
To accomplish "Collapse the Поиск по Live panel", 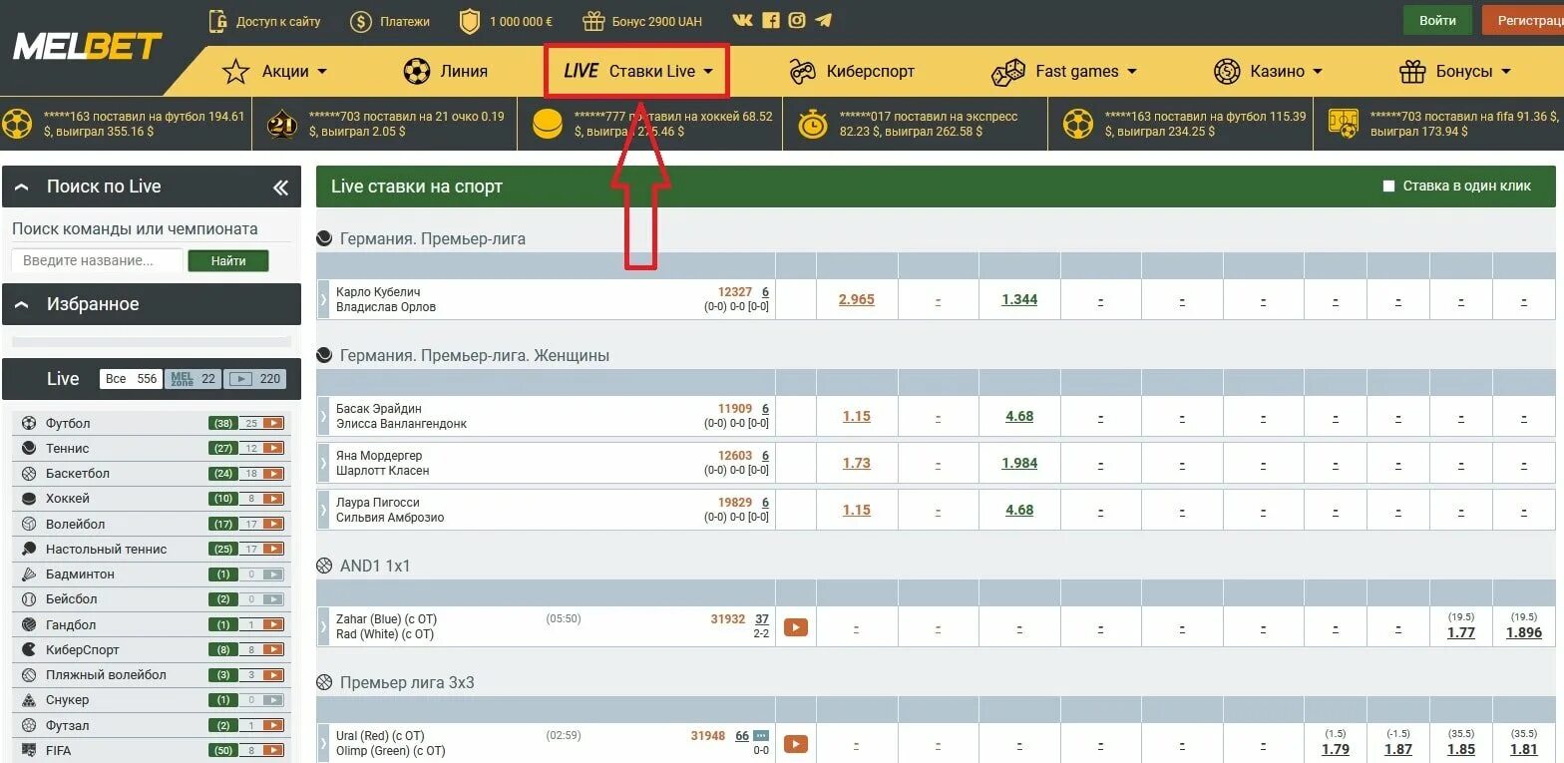I will (x=22, y=188).
